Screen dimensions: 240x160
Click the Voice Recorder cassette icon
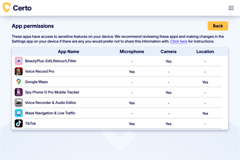tap(19, 103)
